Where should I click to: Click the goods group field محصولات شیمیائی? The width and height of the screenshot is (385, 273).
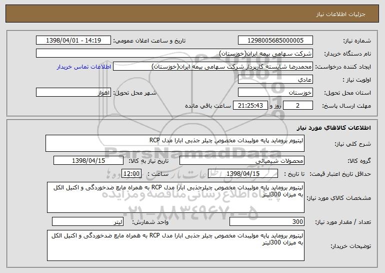pyautogui.click(x=242, y=161)
